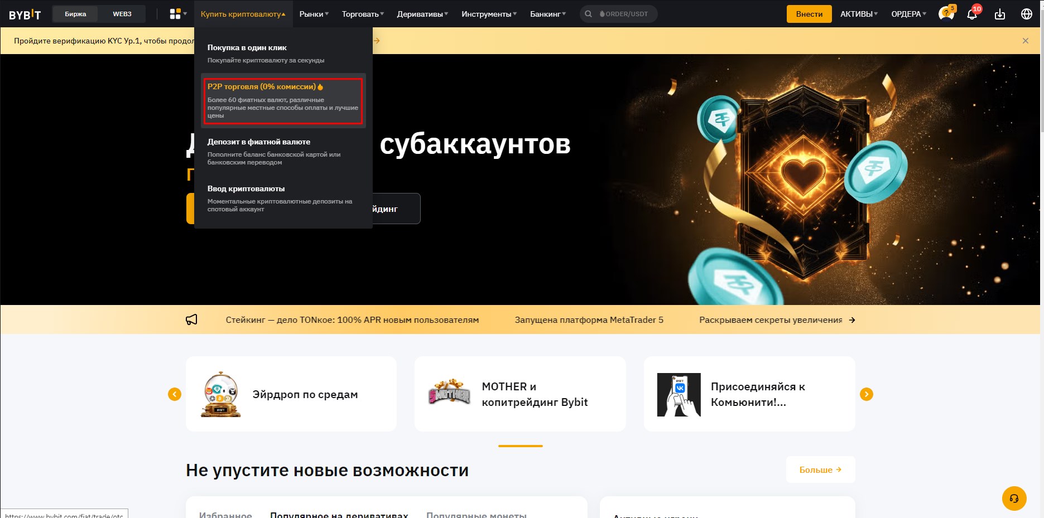Click the Airdrop Wednesday globe image

221,394
